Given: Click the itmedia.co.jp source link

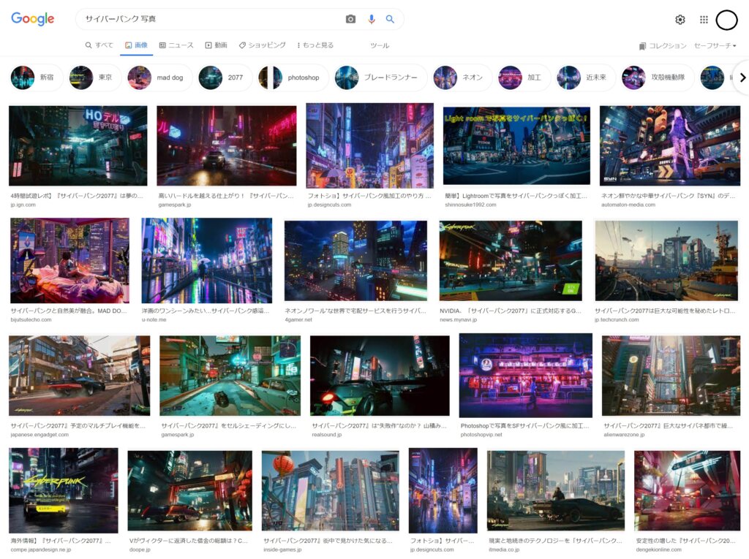Looking at the screenshot, I should [x=504, y=550].
